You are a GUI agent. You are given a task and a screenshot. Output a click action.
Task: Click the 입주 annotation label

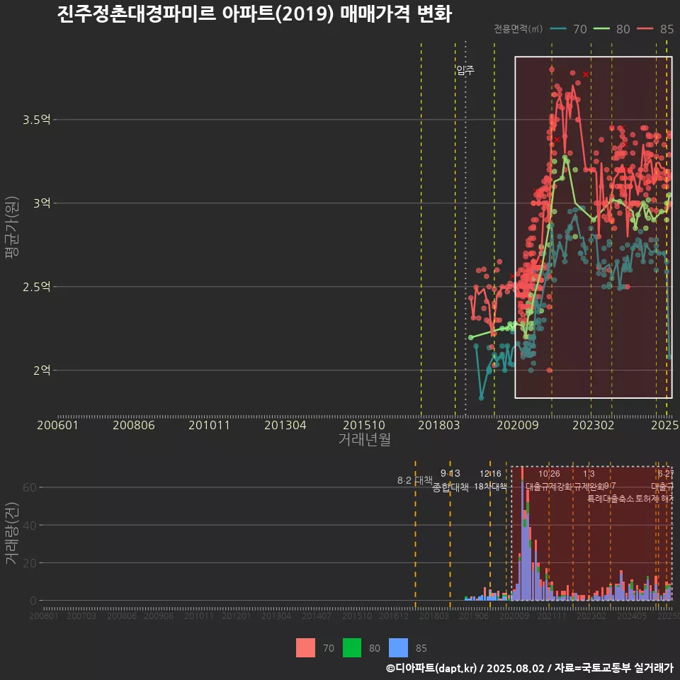(465, 70)
